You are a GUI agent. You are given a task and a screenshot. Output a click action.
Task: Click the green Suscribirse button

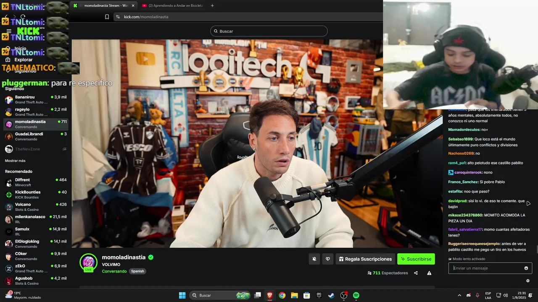click(416, 259)
